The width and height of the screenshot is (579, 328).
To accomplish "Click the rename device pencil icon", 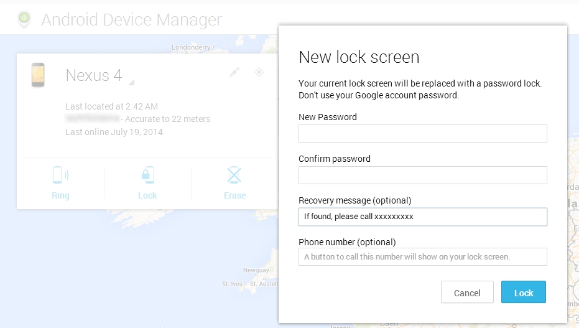I will click(234, 72).
